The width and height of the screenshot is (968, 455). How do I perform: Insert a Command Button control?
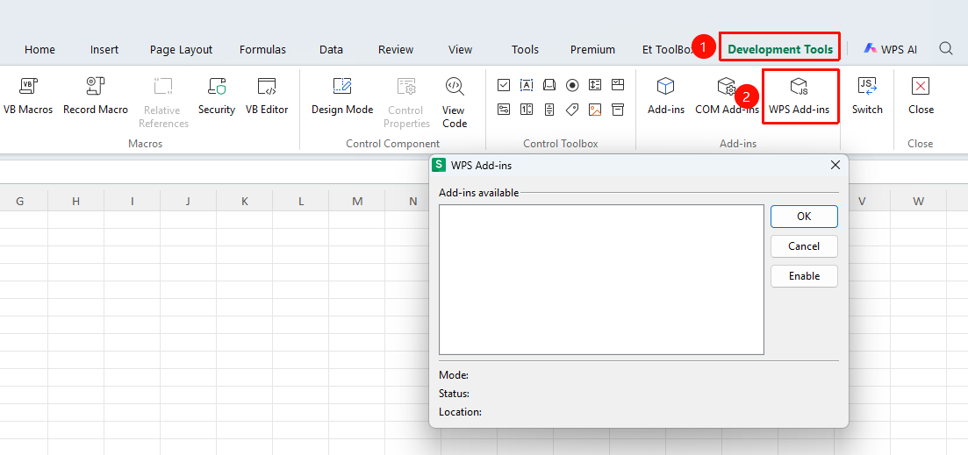[549, 85]
